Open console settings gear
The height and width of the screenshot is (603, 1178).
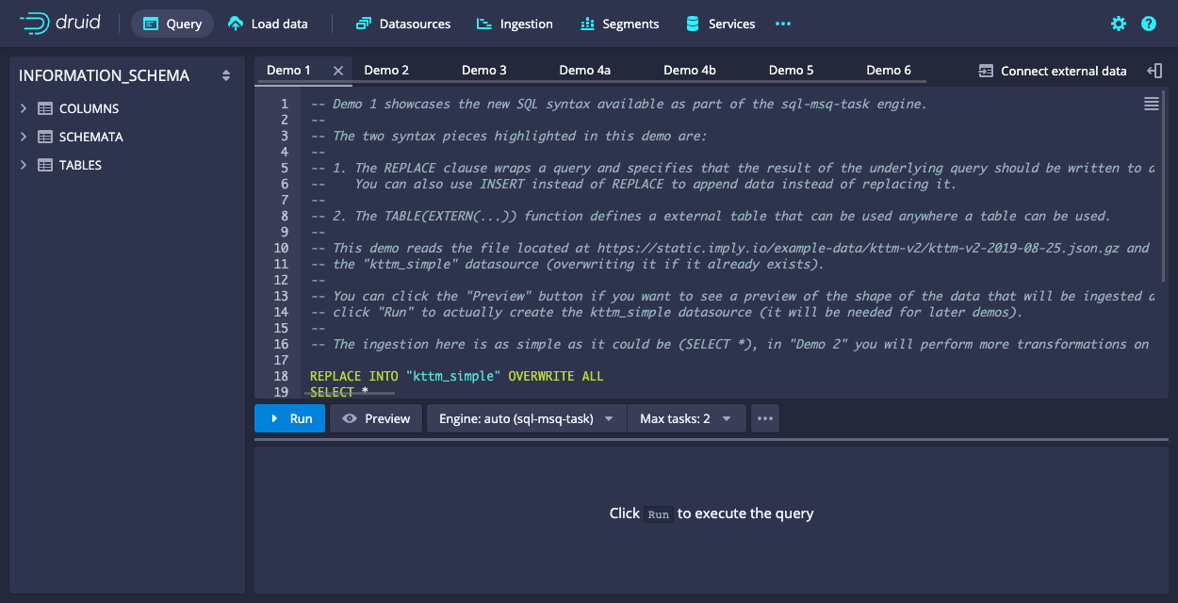pyautogui.click(x=1118, y=24)
